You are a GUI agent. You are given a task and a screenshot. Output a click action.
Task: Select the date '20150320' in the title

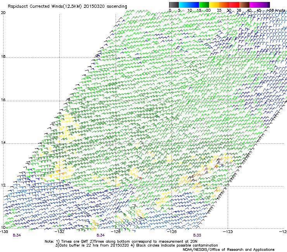pyautogui.click(x=94, y=7)
